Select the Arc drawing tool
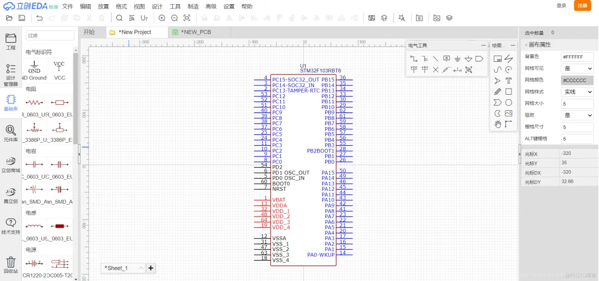The image size is (599, 281). [x=508, y=69]
